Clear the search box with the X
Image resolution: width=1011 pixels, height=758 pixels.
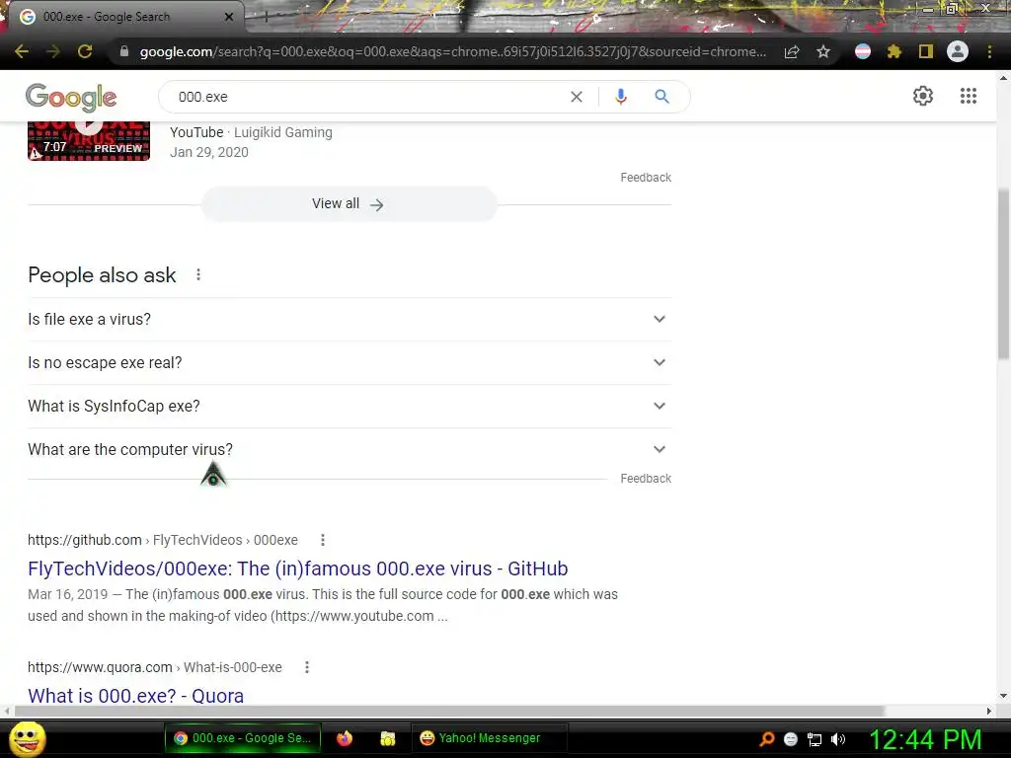click(x=577, y=97)
